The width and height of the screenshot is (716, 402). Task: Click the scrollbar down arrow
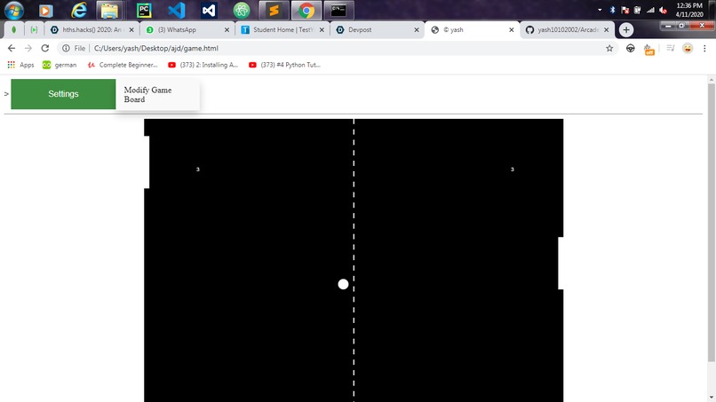(x=711, y=398)
